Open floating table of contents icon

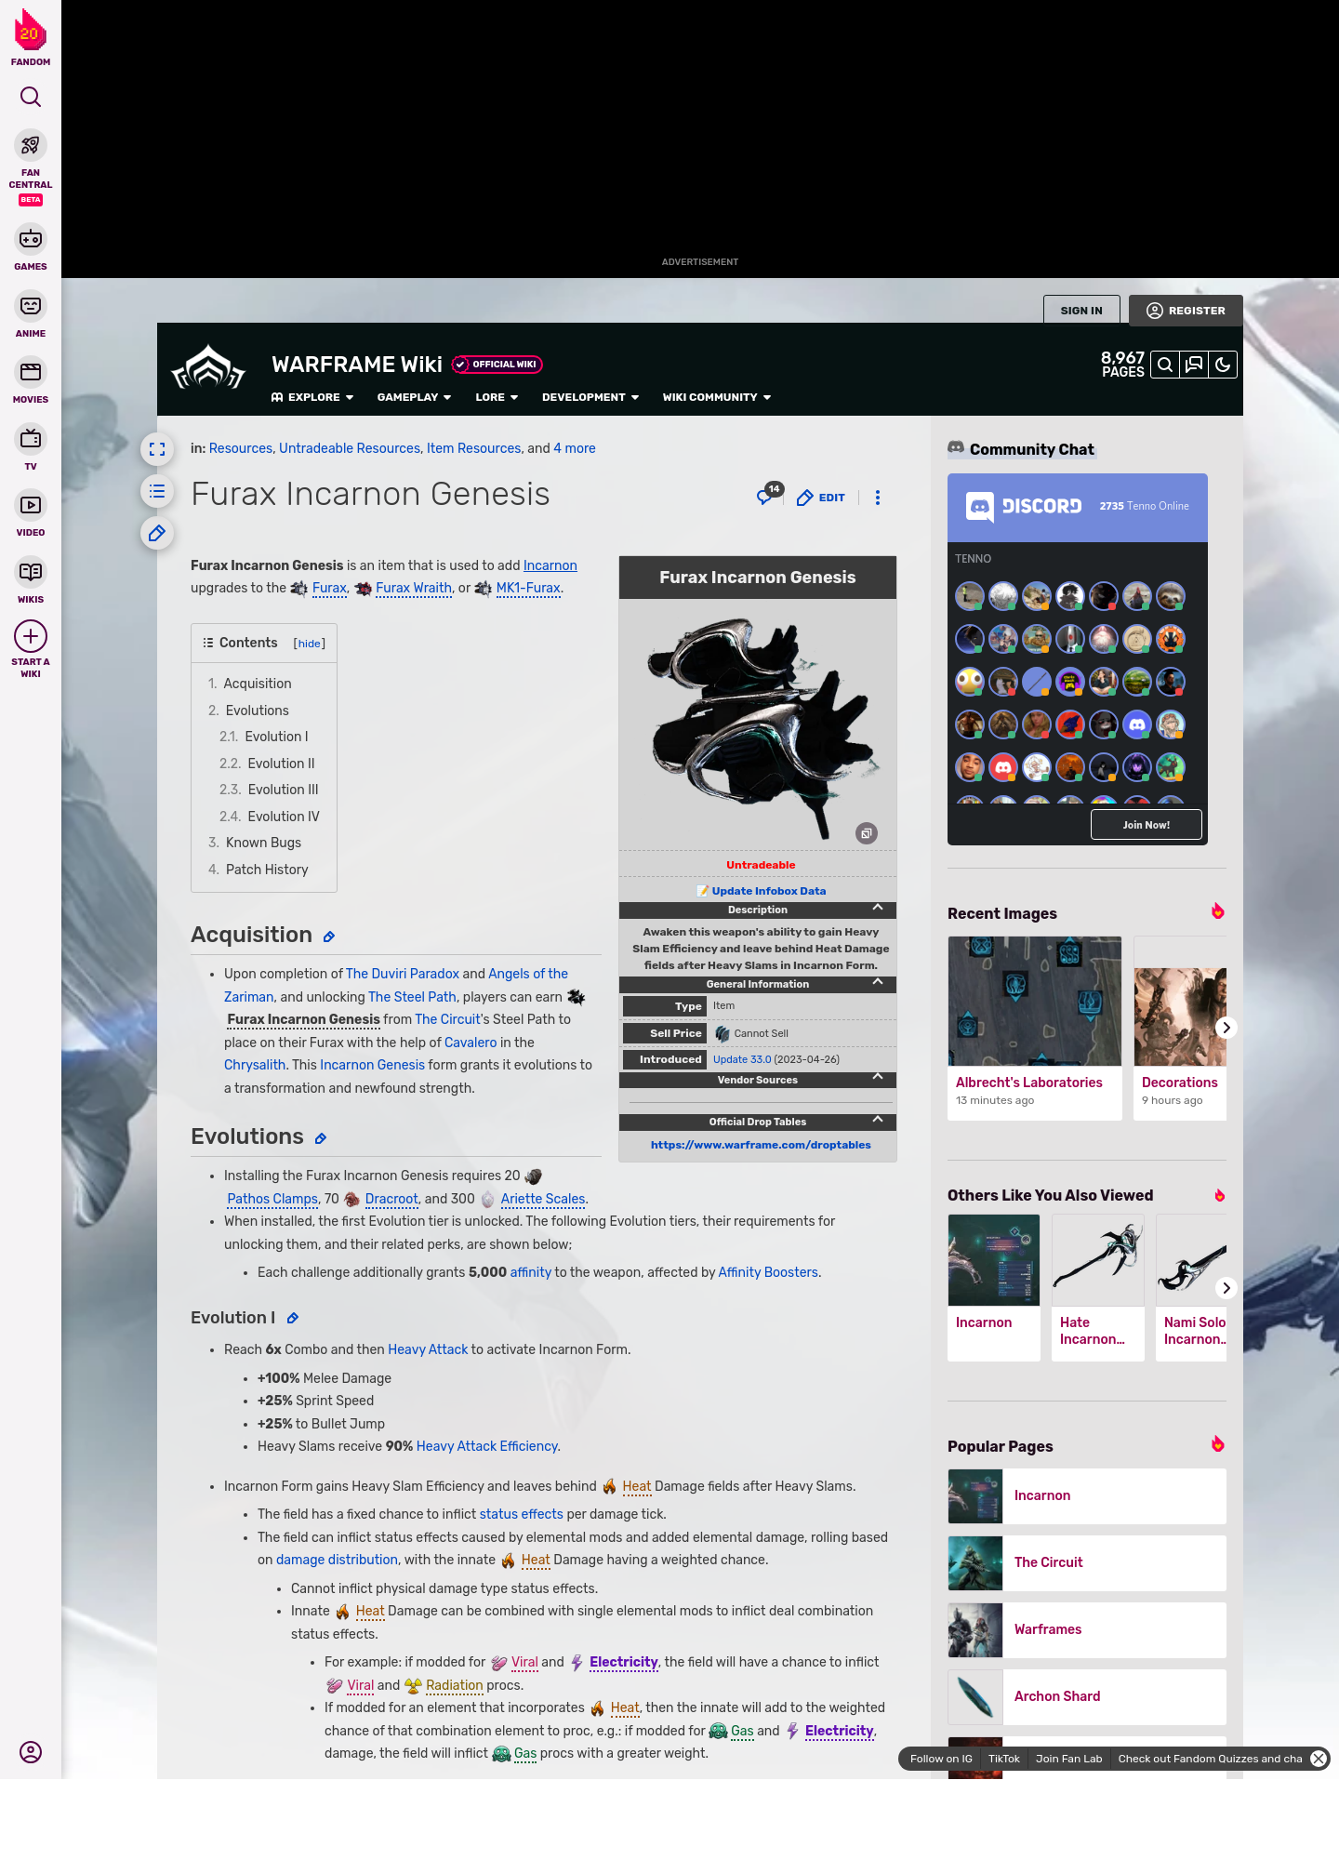157,491
